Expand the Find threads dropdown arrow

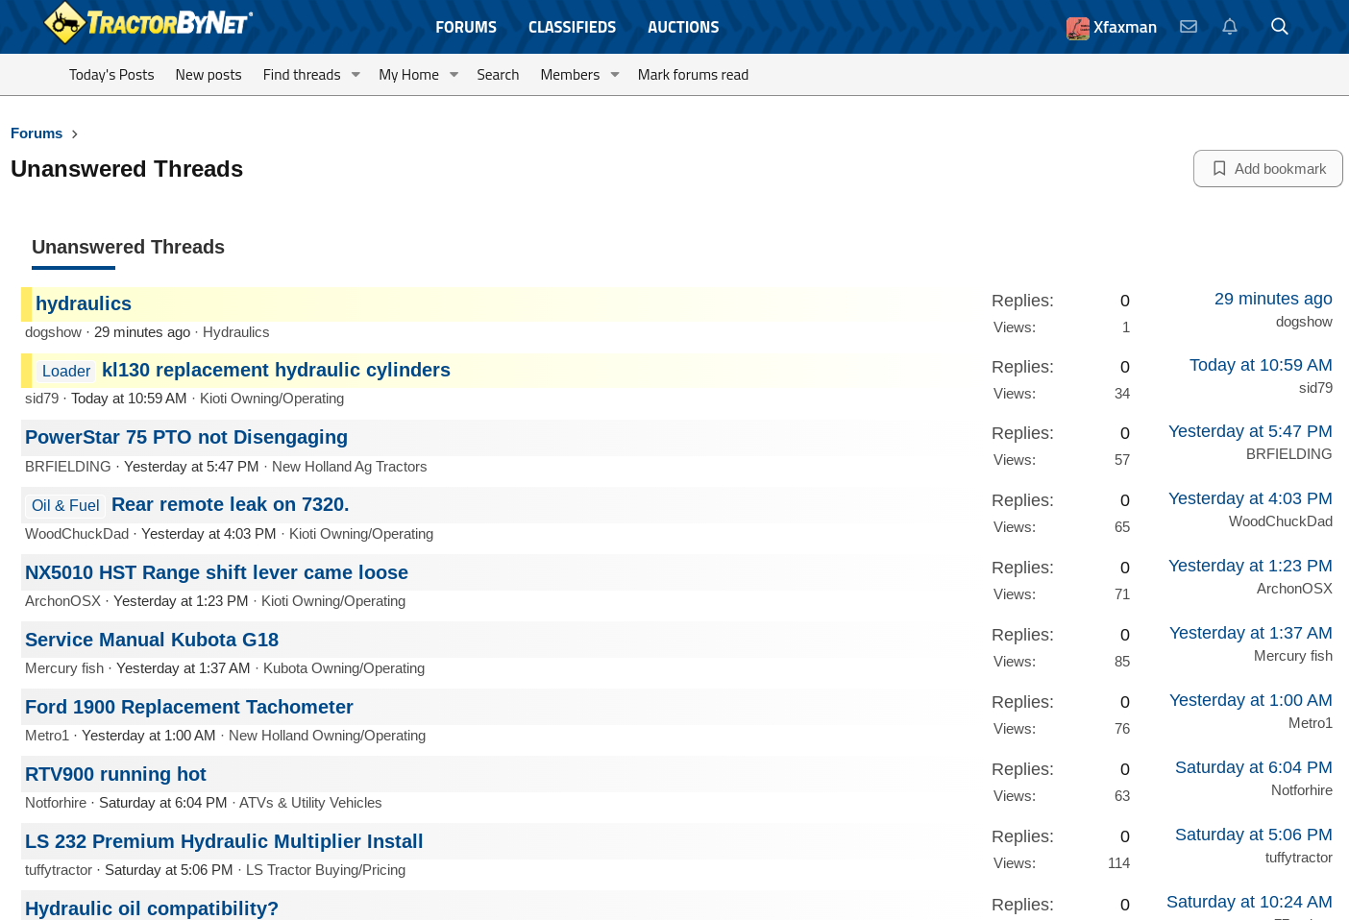click(356, 75)
